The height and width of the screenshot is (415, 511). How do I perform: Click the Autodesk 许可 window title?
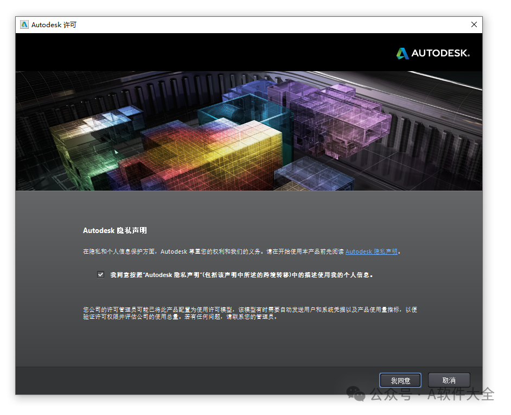(54, 25)
